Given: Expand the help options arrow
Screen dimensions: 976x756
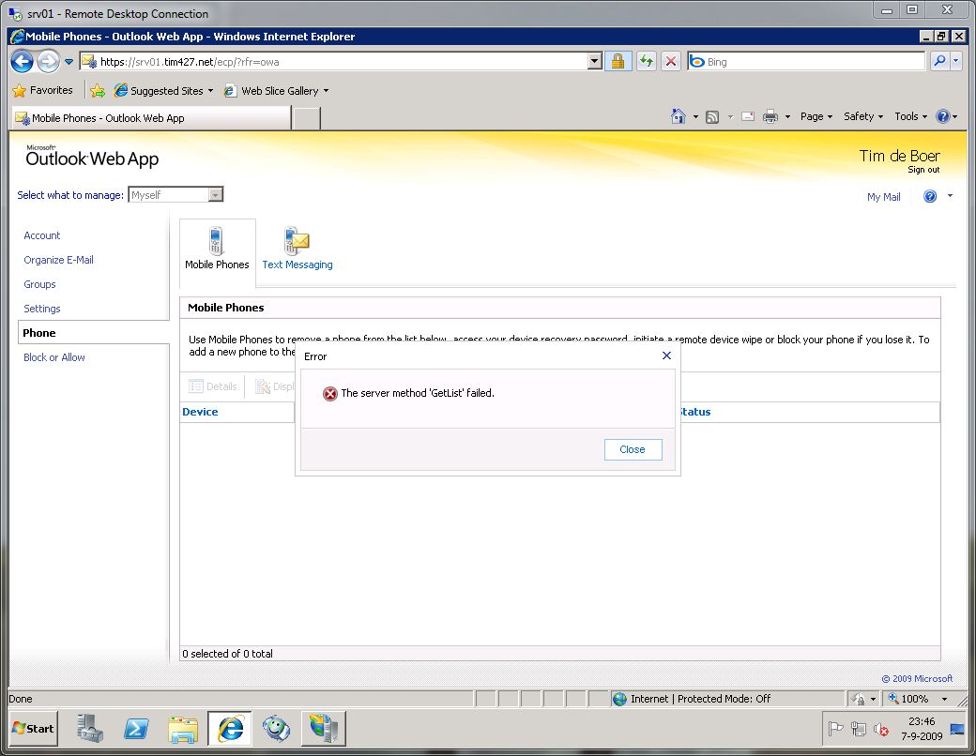Looking at the screenshot, I should [950, 196].
